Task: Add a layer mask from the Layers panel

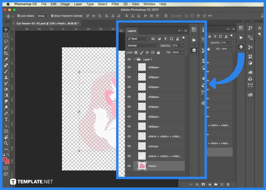Action: pyautogui.click(x=203, y=184)
